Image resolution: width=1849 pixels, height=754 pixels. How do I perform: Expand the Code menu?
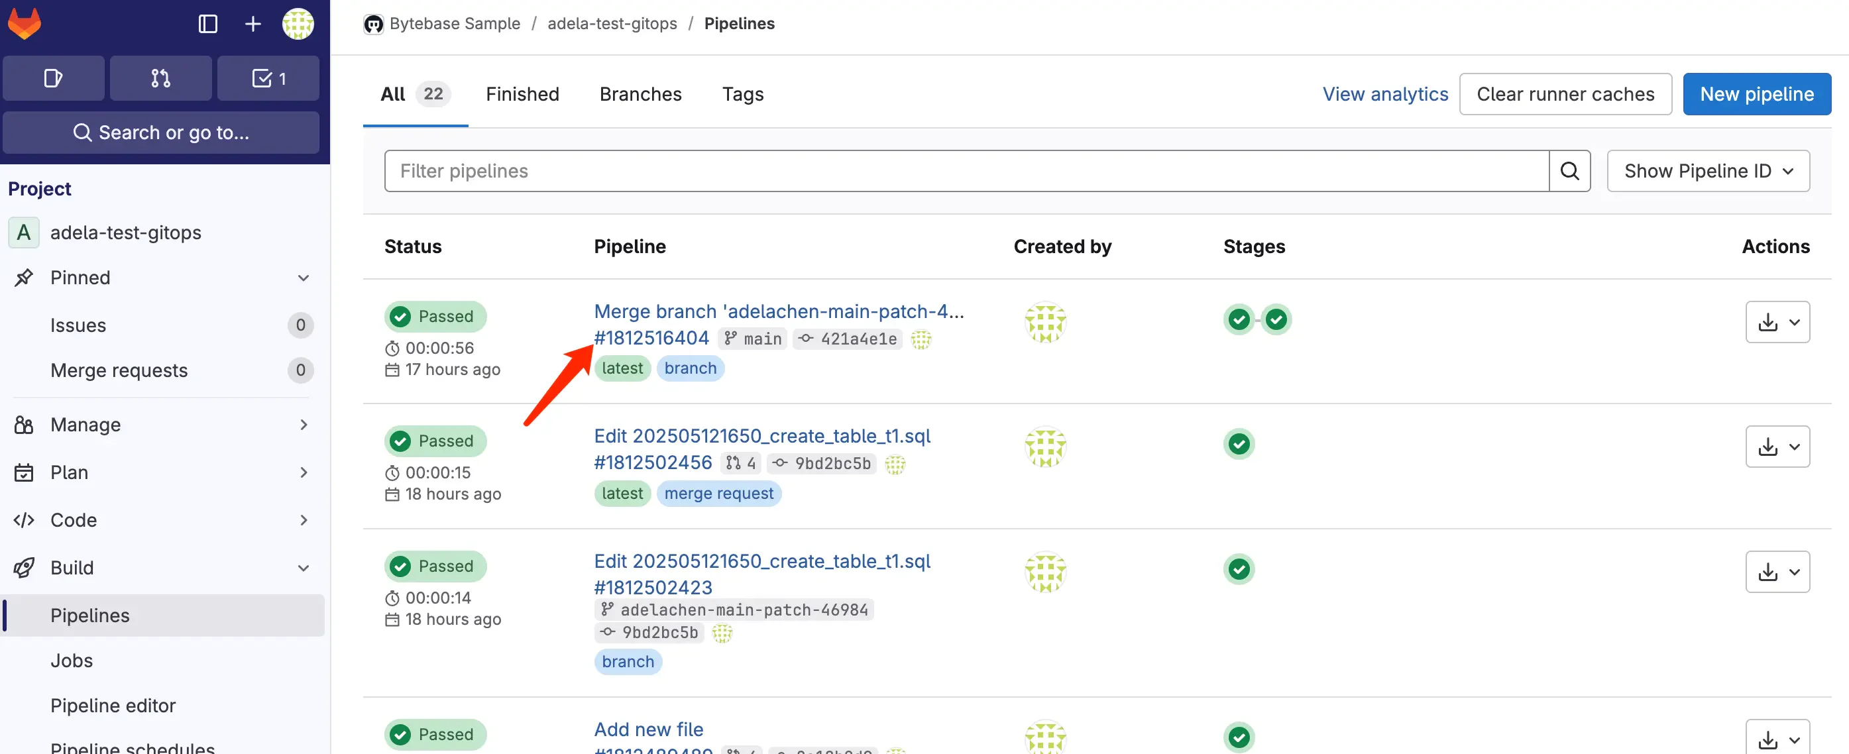(304, 520)
